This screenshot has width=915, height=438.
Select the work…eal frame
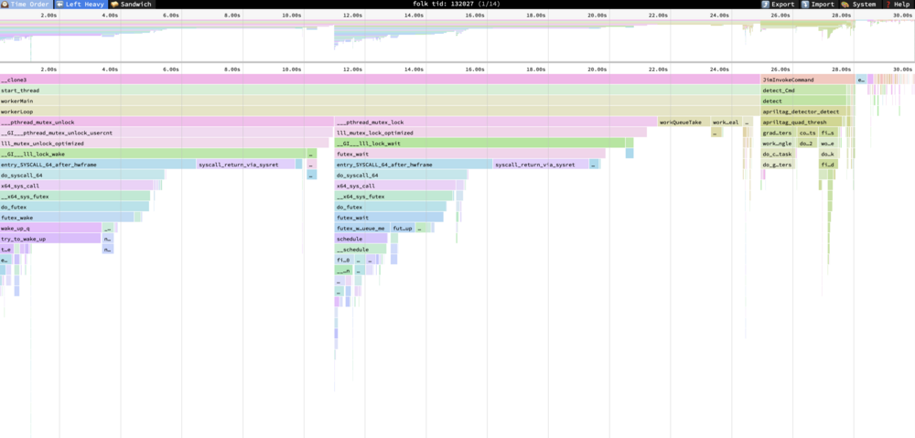coord(726,122)
